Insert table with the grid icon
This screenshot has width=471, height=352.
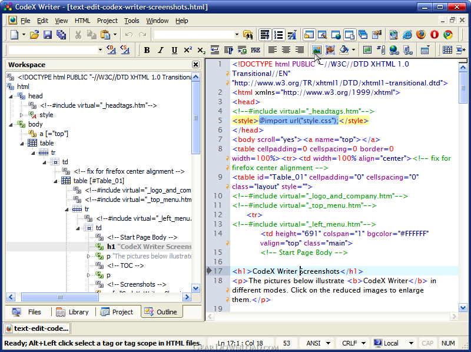coord(447,50)
